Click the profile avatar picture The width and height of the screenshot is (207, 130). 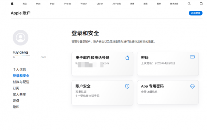(x=20, y=38)
